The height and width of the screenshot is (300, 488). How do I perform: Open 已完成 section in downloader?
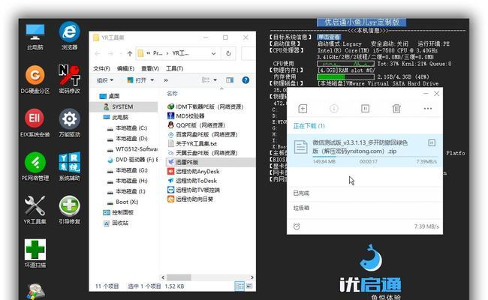(x=301, y=193)
